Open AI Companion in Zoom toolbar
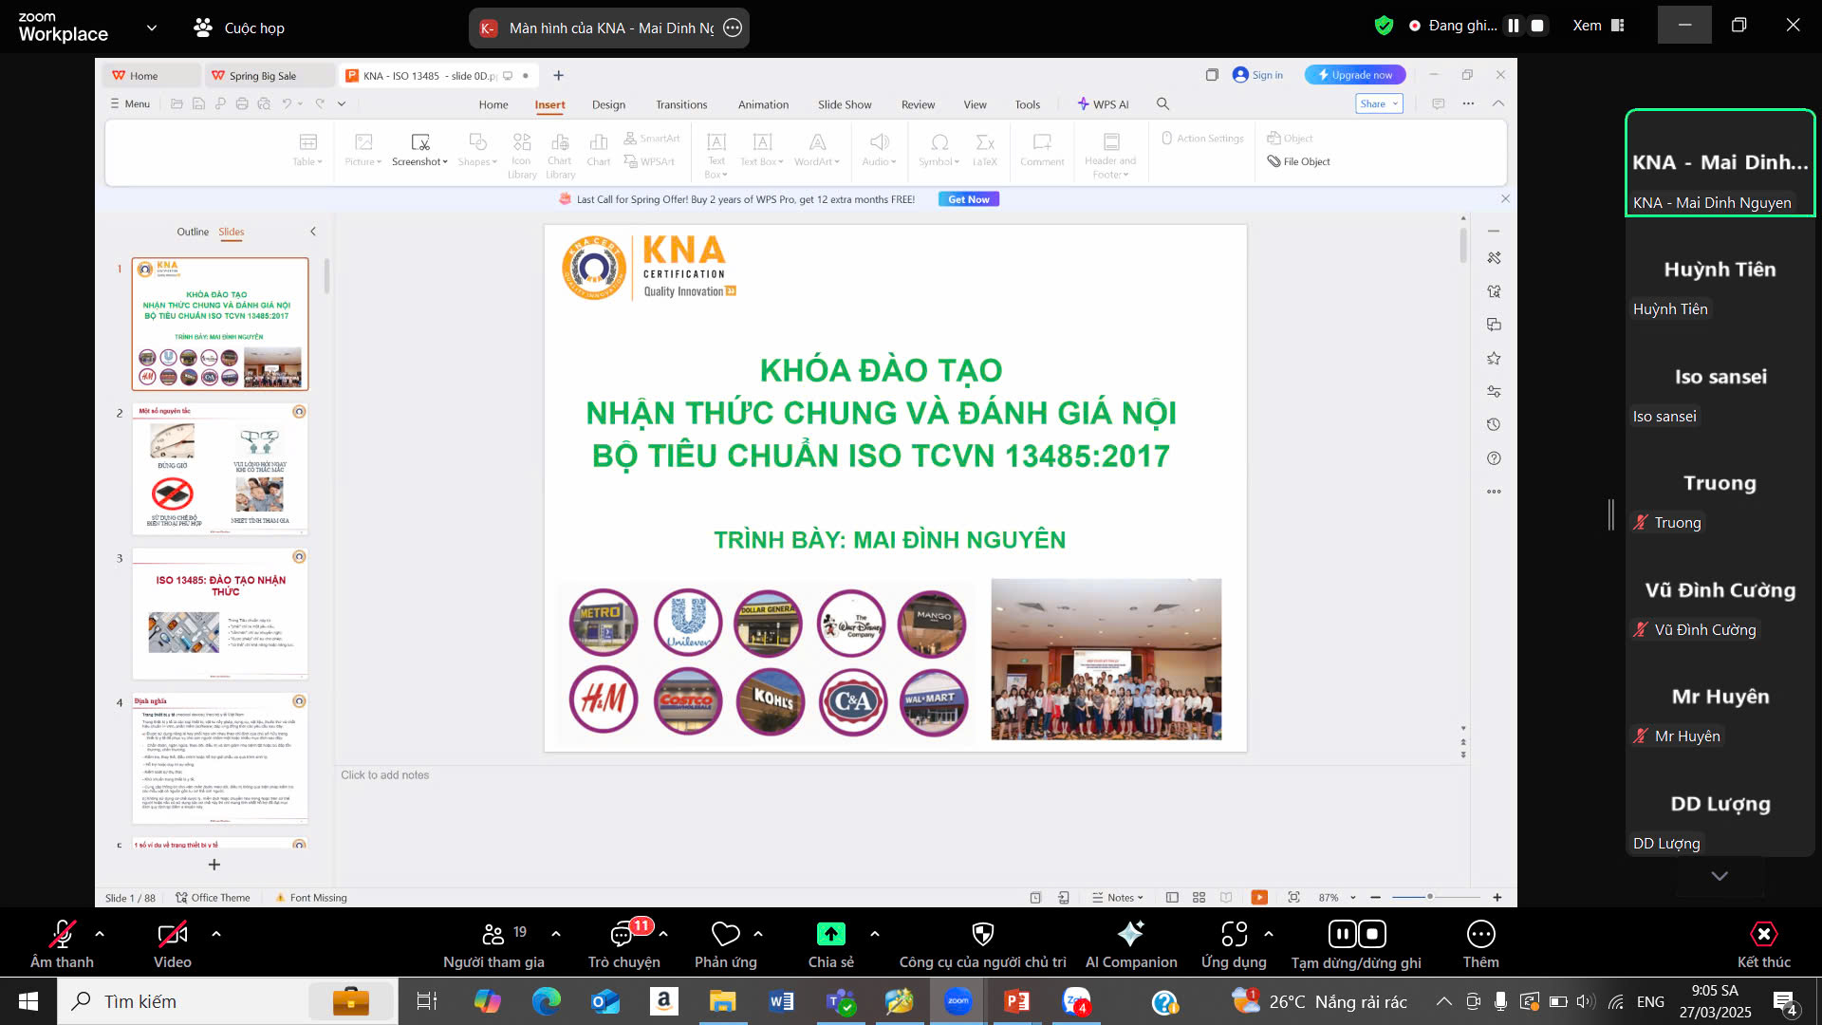Screen dimensions: 1822x1025 tap(1130, 935)
